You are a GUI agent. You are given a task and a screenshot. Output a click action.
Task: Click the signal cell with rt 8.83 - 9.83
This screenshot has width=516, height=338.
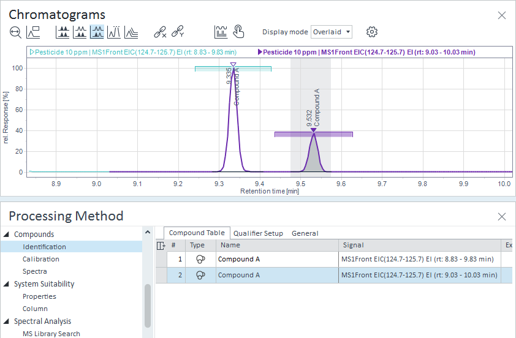coord(420,260)
